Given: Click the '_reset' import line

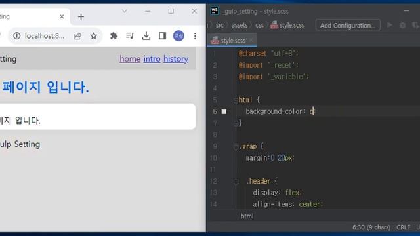Looking at the screenshot, I should tap(268, 65).
